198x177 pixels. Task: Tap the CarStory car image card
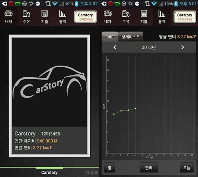tap(49, 82)
